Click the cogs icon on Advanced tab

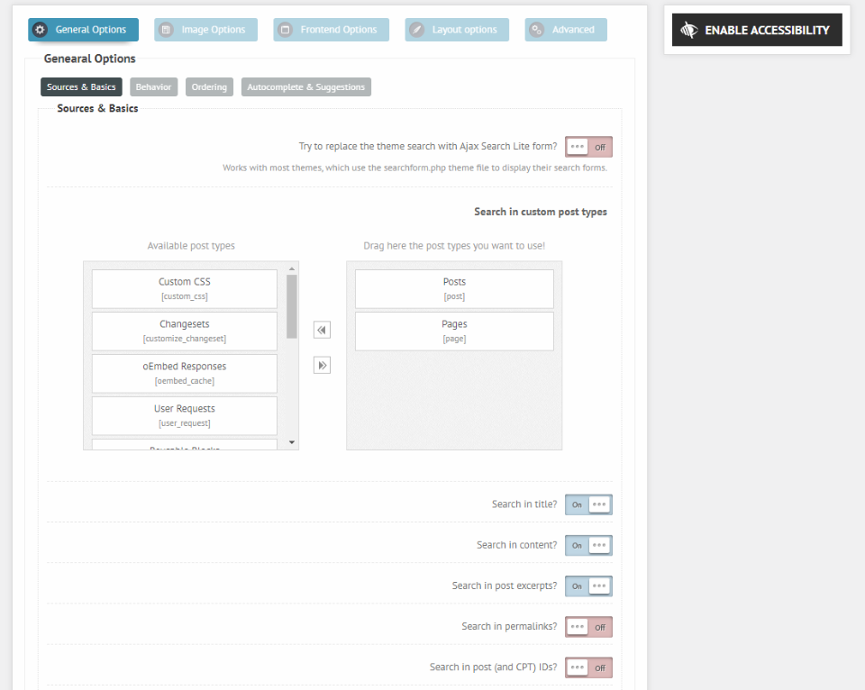pos(537,30)
